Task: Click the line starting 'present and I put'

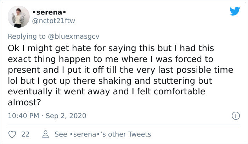Action: point(120,70)
